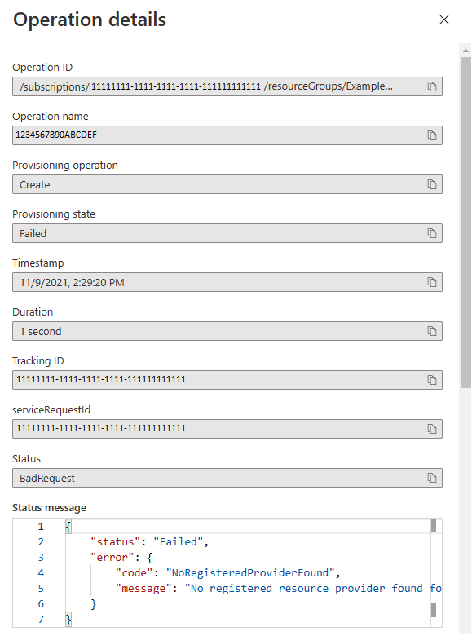Click the Provisioning operation label

click(65, 165)
